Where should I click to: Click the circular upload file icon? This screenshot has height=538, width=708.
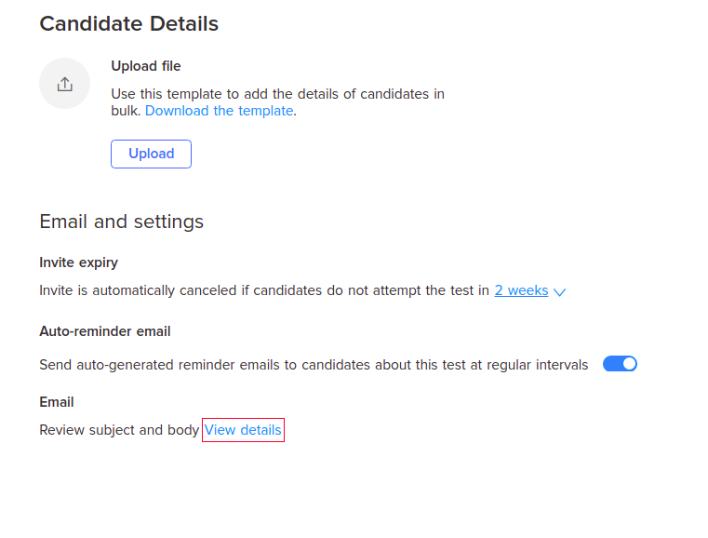64,84
